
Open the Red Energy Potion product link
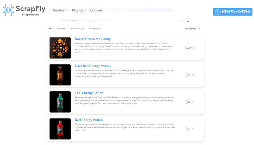pyautogui.click(x=89, y=120)
